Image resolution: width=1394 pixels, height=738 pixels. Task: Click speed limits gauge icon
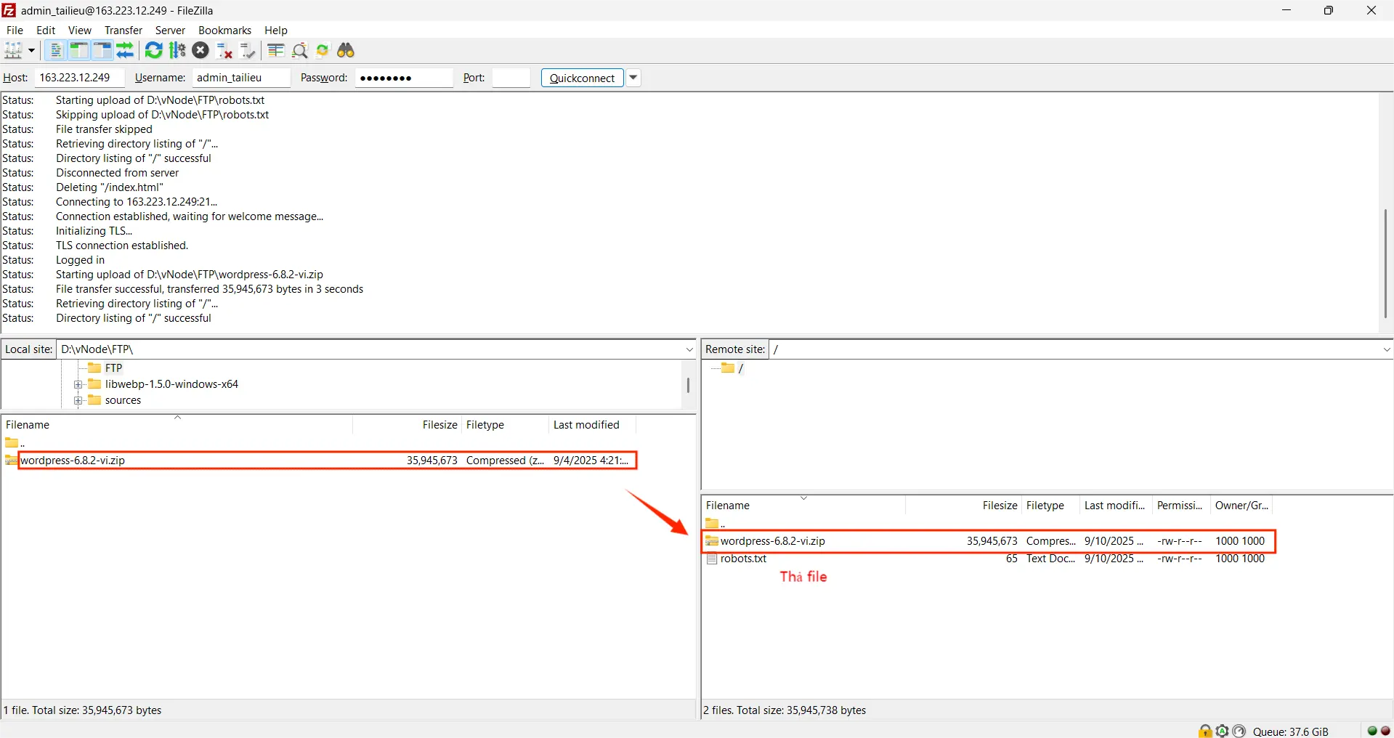tap(1239, 731)
